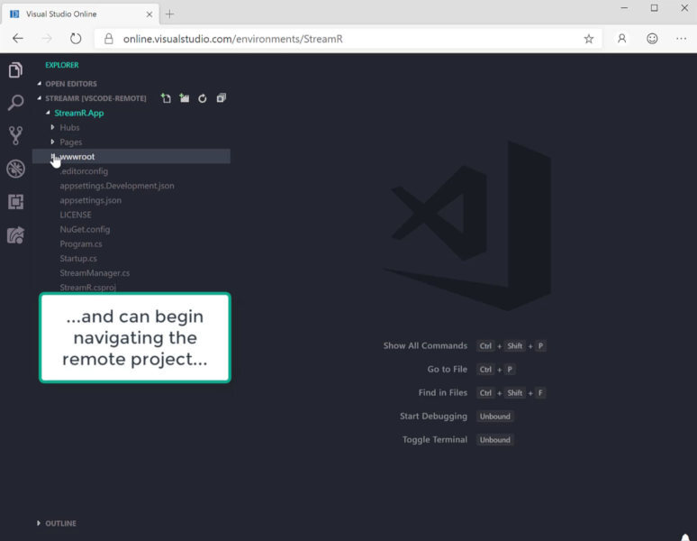
Task: Open browser settings and more menu
Action: tap(681, 39)
